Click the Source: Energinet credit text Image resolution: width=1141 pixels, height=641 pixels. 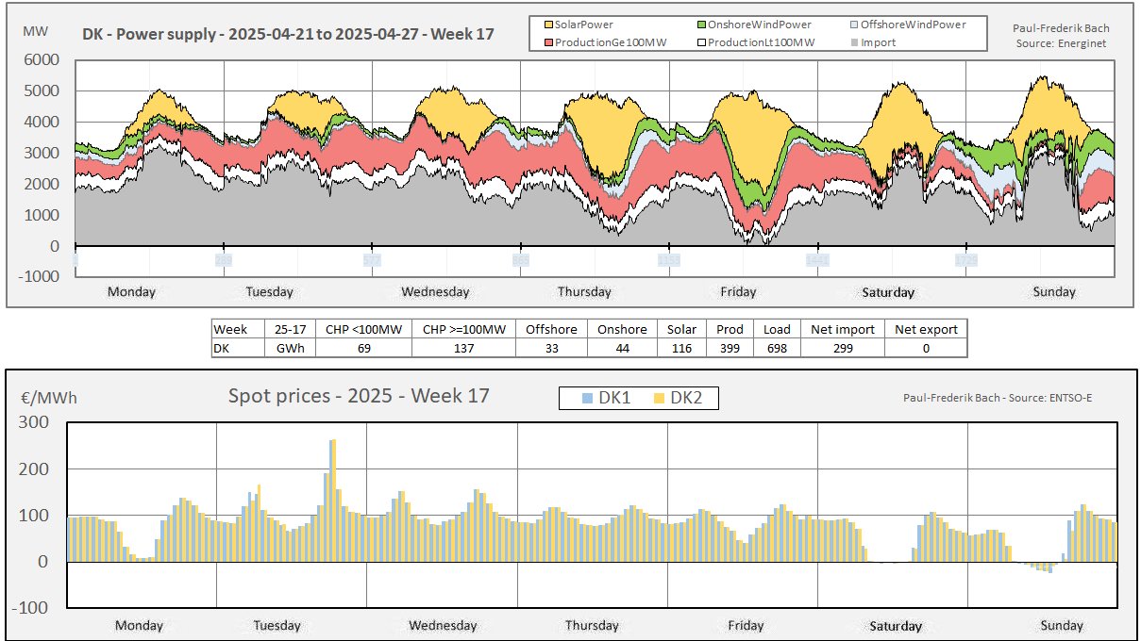click(x=1061, y=43)
